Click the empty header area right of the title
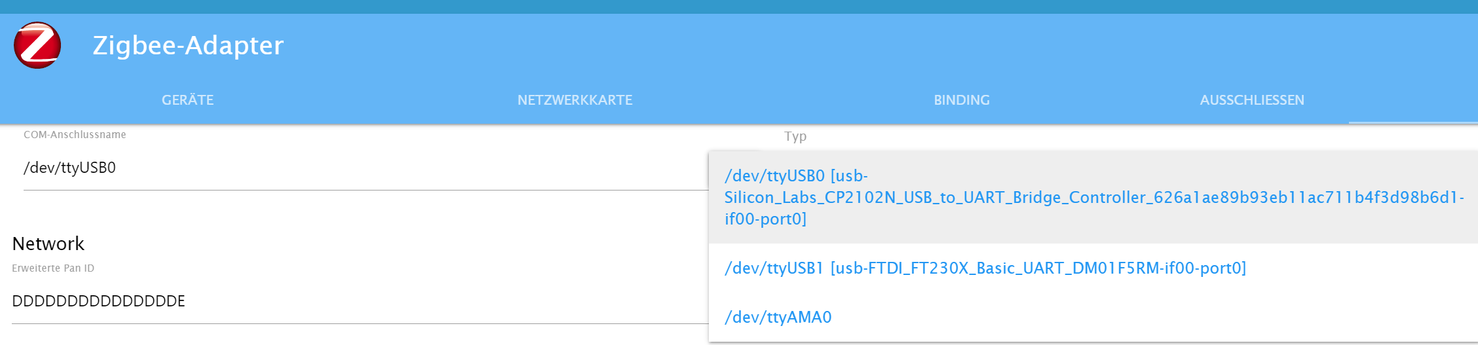Screen dimensions: 1478x345 852,45
